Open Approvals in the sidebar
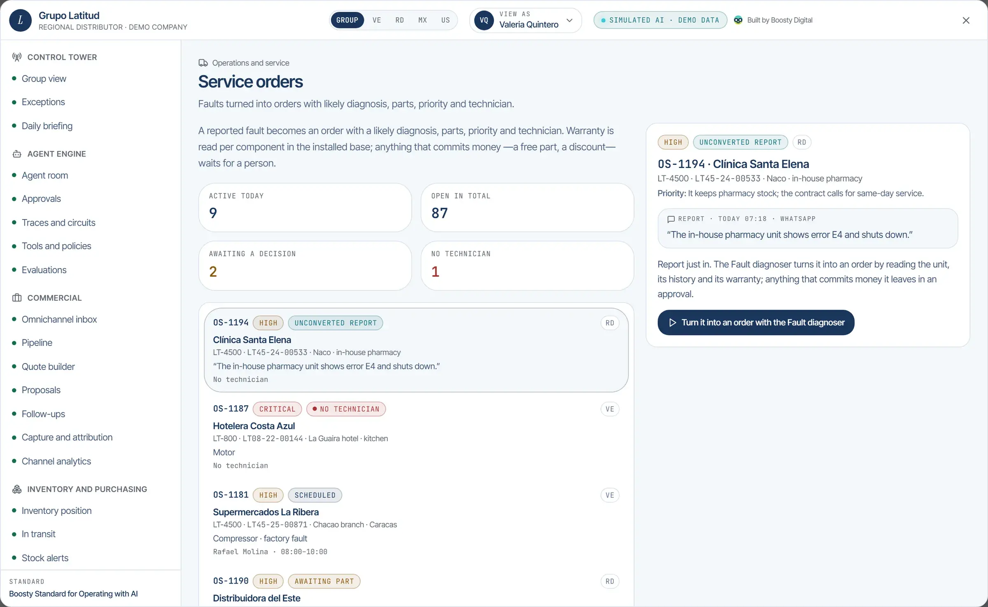The image size is (988, 607). coord(41,199)
